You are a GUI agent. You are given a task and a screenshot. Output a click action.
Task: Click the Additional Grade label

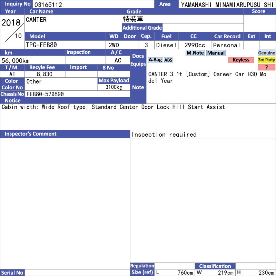click(x=142, y=28)
